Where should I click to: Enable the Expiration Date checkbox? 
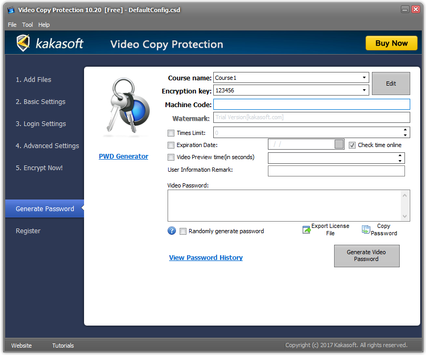pos(171,145)
